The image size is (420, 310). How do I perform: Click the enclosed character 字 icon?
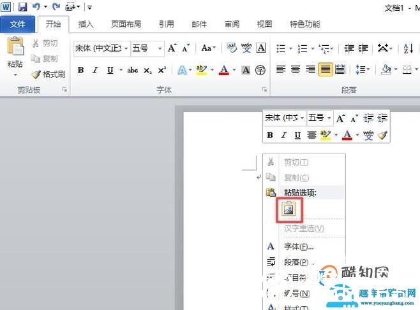click(x=260, y=70)
